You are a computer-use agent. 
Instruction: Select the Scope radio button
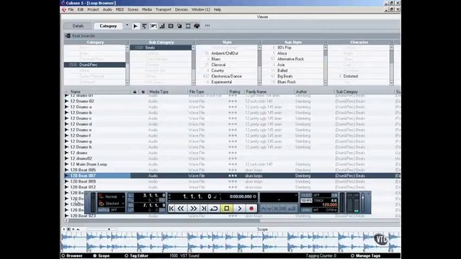[x=94, y=256]
